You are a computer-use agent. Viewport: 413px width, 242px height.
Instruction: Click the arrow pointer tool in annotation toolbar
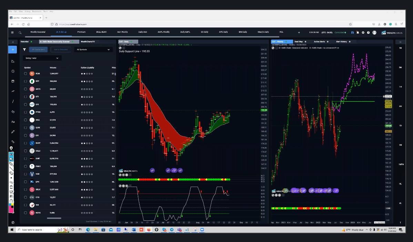(x=11, y=159)
